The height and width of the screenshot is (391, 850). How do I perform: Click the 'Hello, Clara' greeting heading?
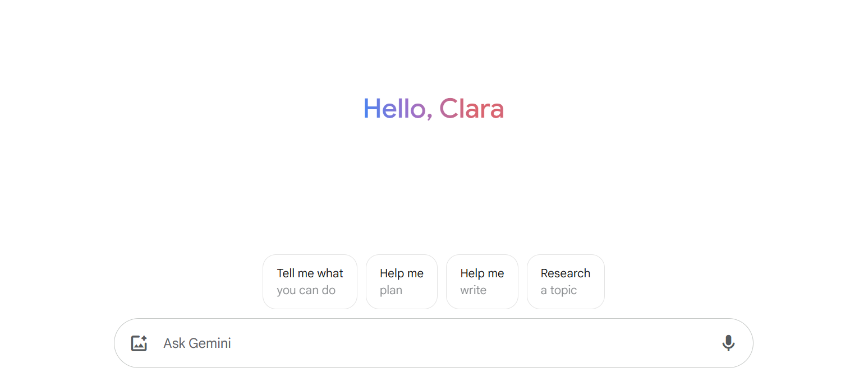tap(434, 109)
